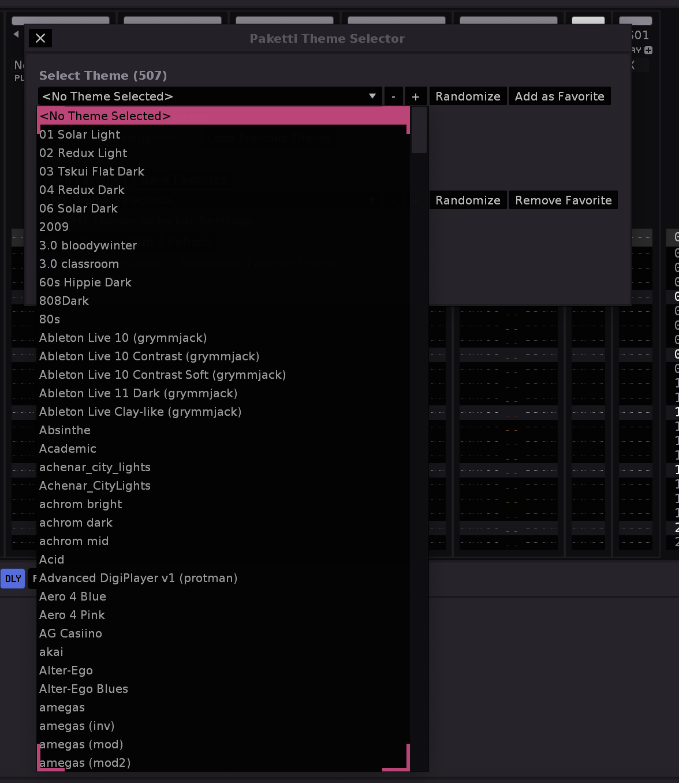679x783 pixels.
Task: Open the Select Theme dropdown arrow
Action: coord(372,96)
